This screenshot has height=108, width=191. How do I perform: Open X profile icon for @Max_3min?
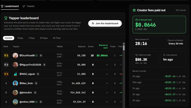(x=36, y=83)
